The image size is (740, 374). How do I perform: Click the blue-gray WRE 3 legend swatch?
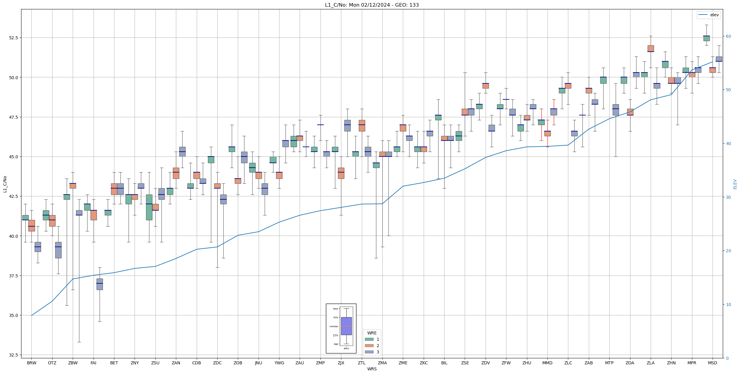tap(369, 352)
